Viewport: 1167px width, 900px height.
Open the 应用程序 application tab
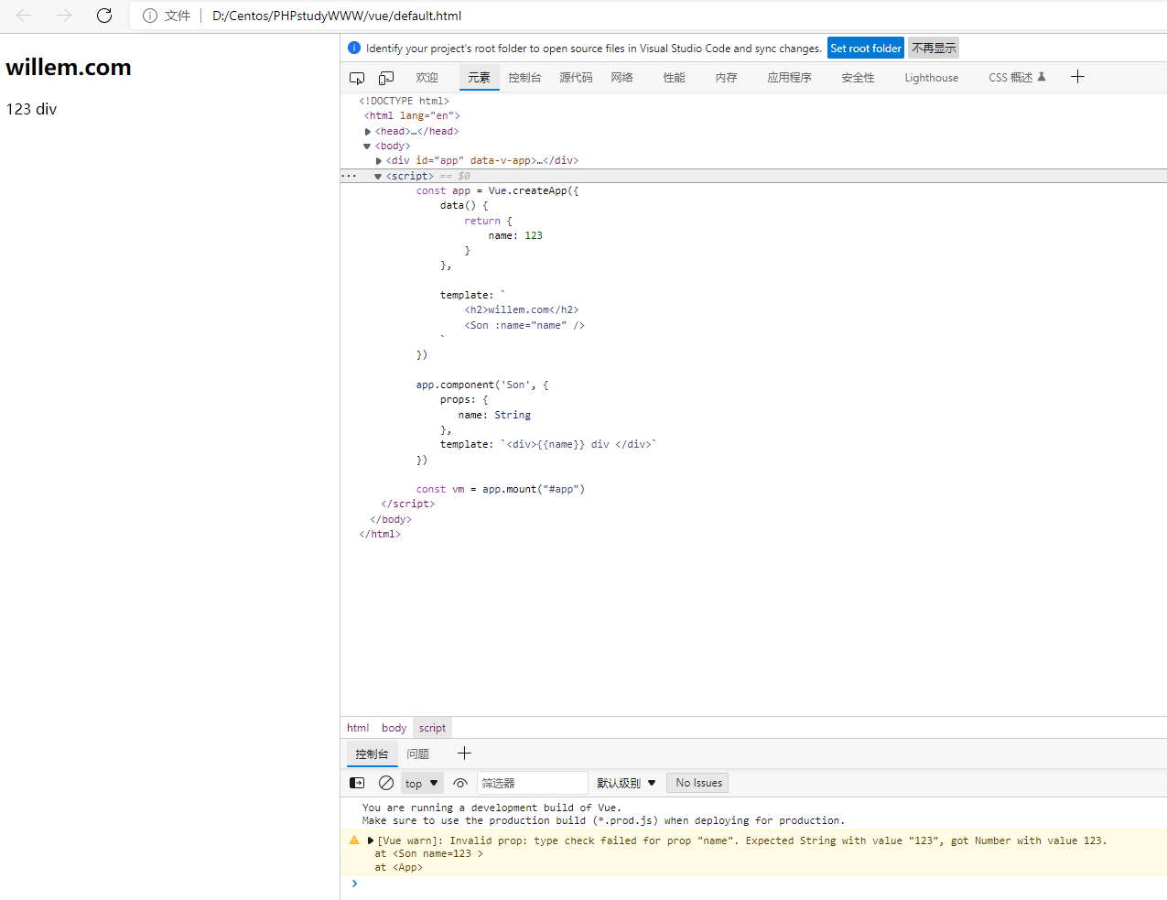789,78
